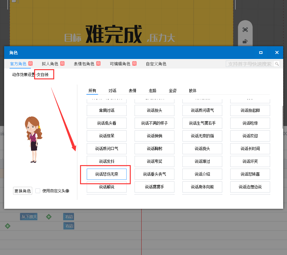
Task: Filter actions by 坐姿
Action: pos(173,91)
